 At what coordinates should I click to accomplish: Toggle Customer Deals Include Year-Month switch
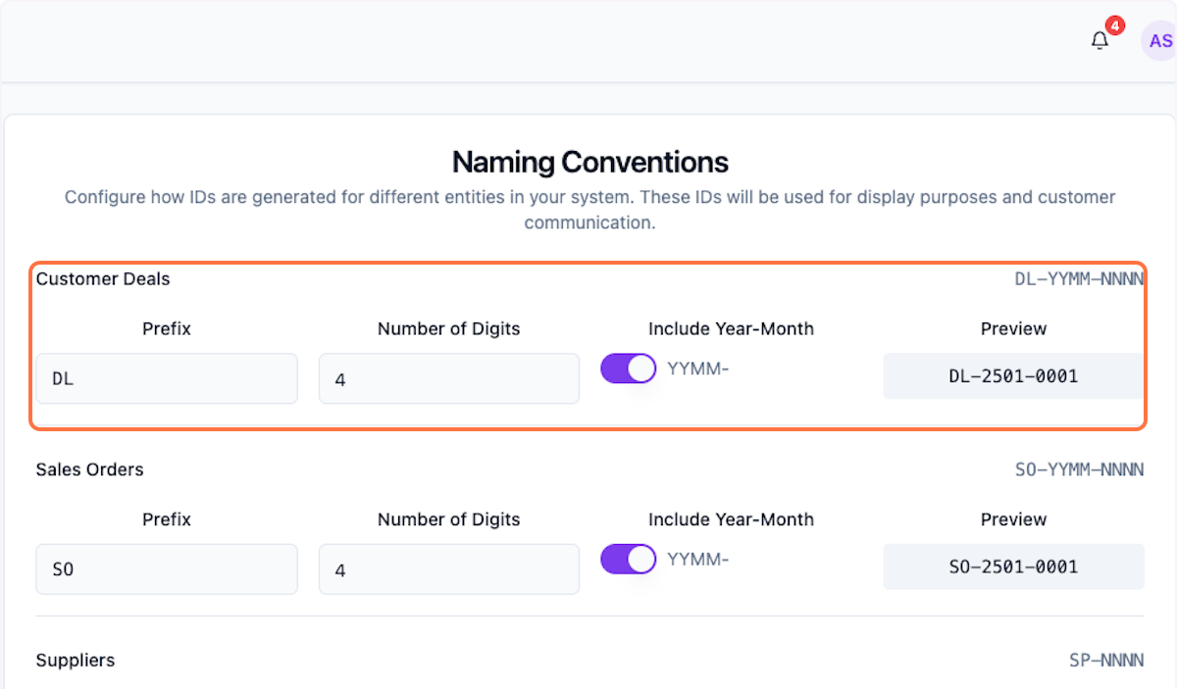click(x=629, y=369)
